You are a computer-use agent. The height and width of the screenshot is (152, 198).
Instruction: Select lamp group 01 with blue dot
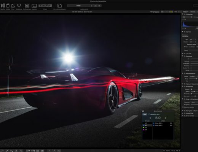[x=147, y=125]
